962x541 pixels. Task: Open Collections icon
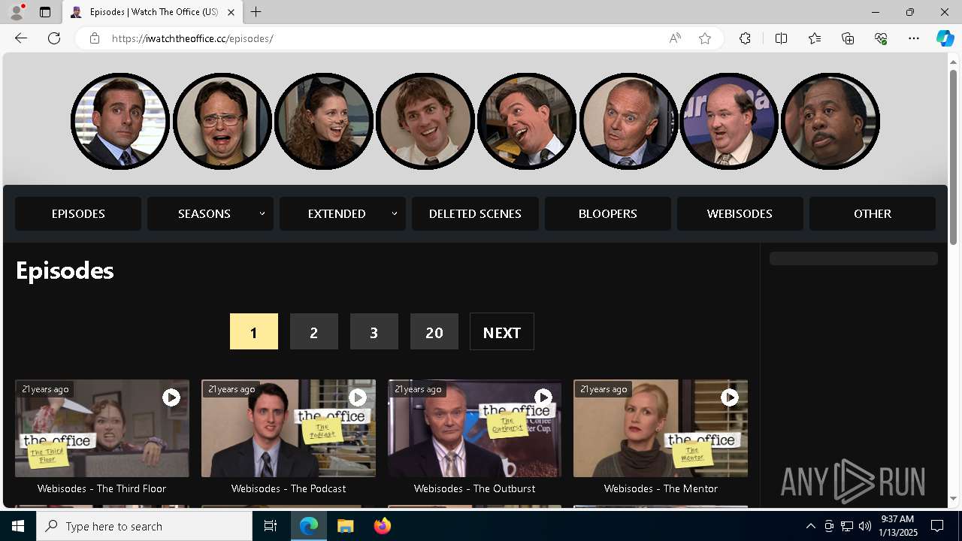point(848,38)
